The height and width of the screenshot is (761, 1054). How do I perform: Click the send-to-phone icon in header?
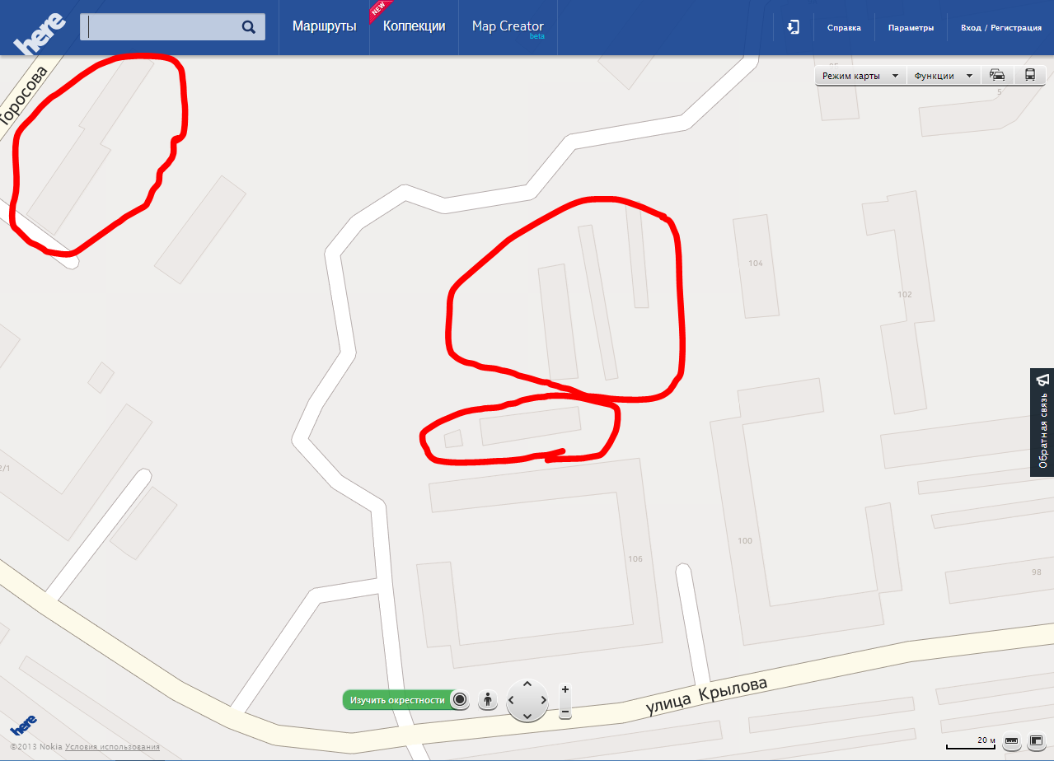tap(793, 27)
